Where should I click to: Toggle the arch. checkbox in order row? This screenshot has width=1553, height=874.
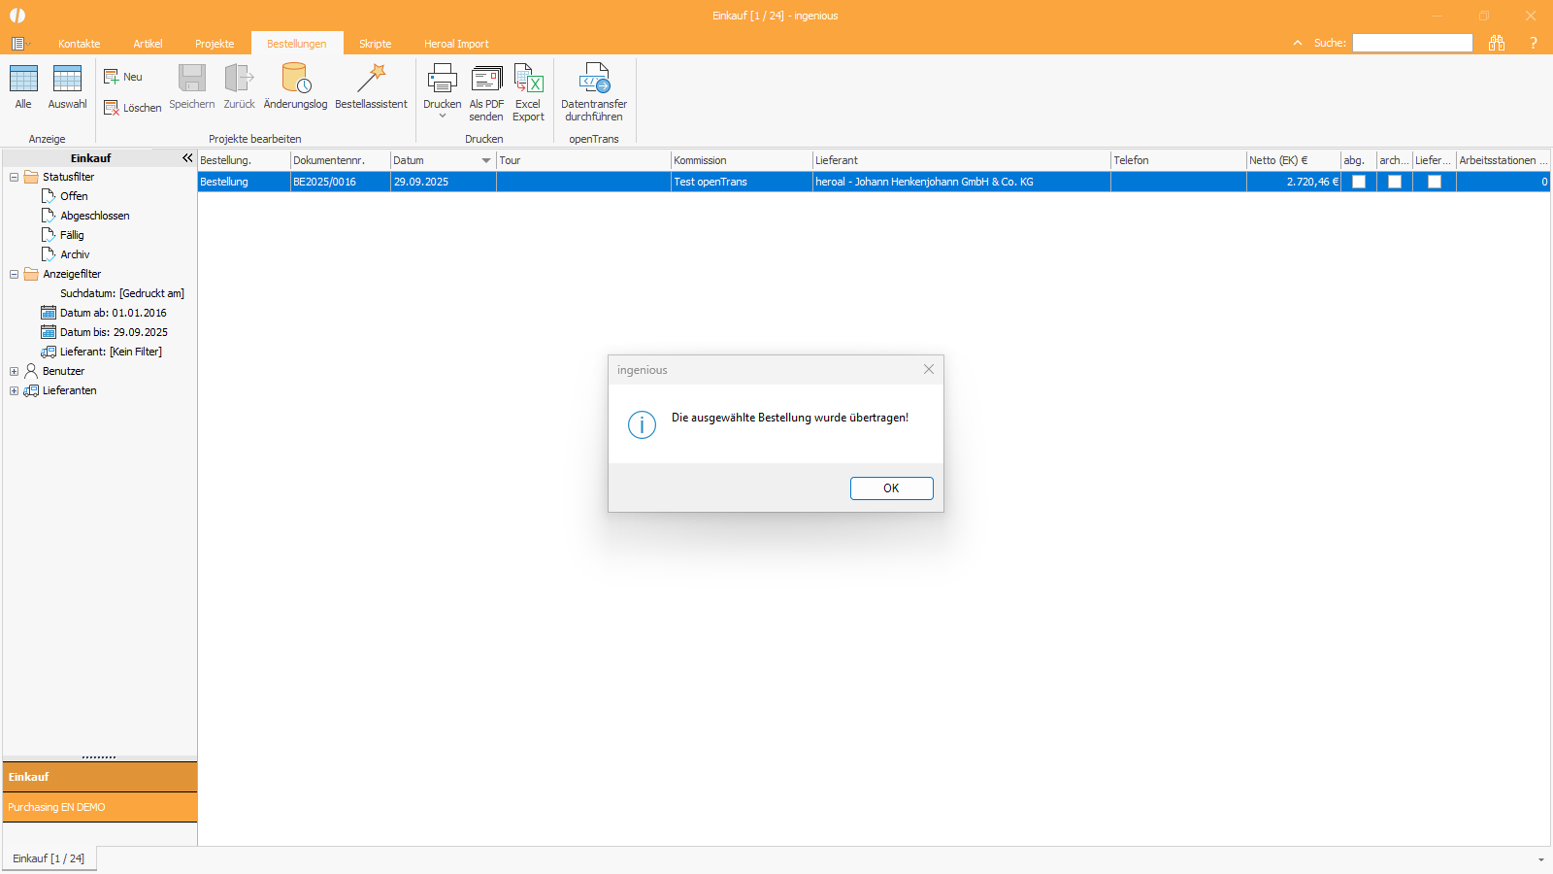click(1395, 182)
